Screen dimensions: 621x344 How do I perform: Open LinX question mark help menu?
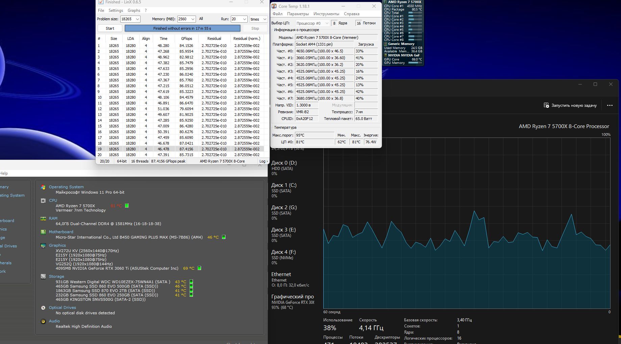[x=146, y=10]
